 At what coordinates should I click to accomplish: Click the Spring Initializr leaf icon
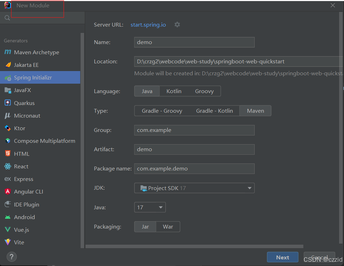tap(8, 78)
